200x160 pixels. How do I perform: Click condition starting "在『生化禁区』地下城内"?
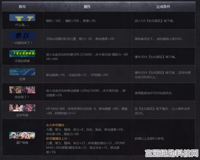[x=162, y=111]
